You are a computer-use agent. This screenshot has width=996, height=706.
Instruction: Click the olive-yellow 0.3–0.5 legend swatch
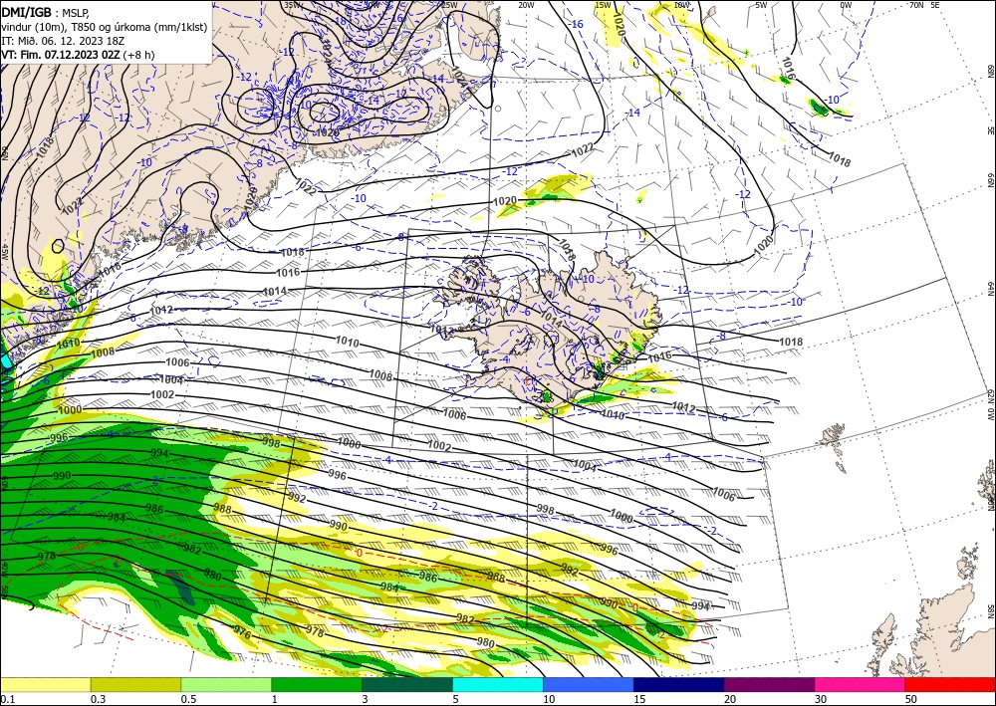(x=135, y=684)
